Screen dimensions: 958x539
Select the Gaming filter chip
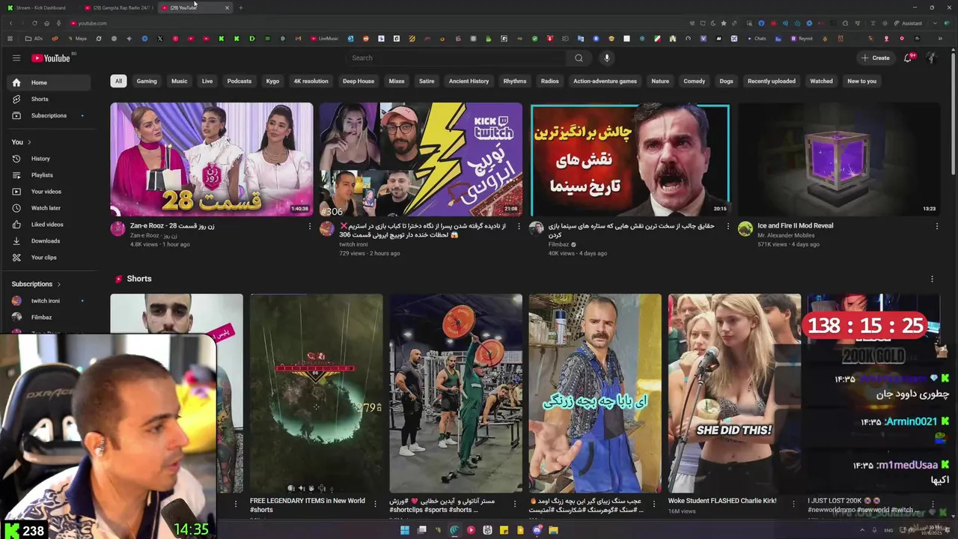[147, 81]
